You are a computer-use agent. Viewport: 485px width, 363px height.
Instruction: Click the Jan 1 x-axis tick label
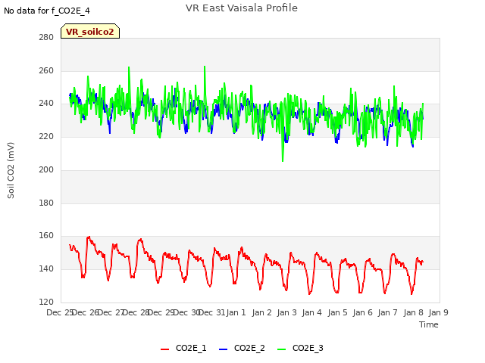click(236, 312)
